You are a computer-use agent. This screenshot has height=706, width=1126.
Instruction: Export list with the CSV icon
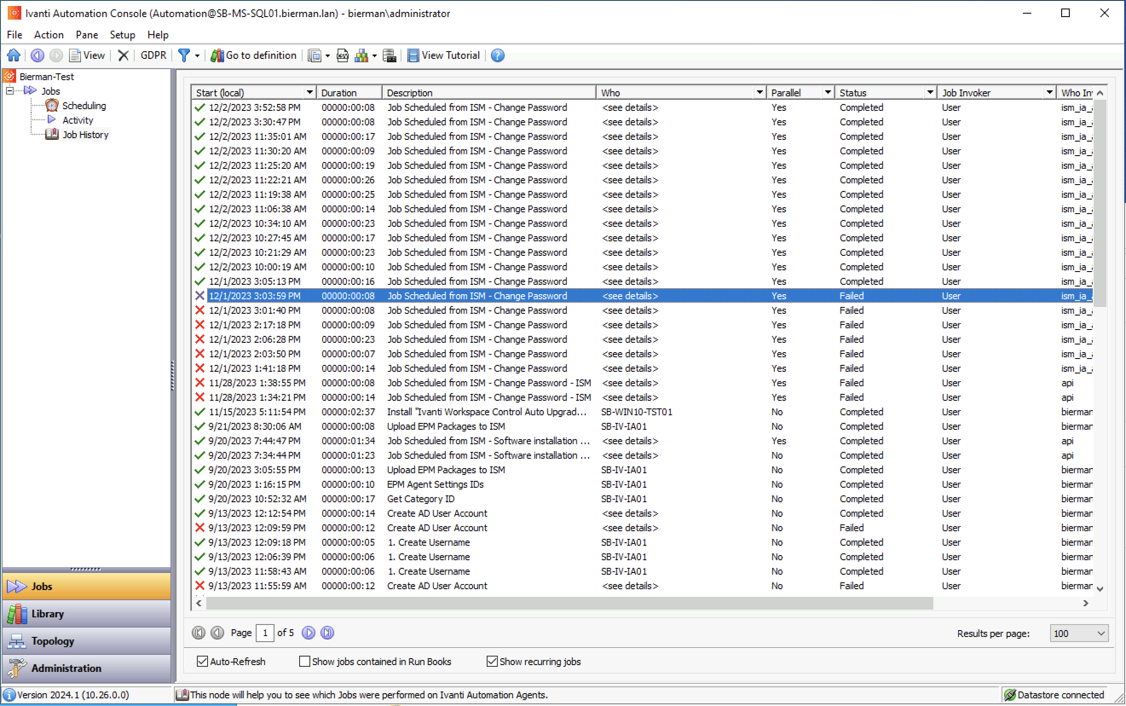click(x=343, y=55)
